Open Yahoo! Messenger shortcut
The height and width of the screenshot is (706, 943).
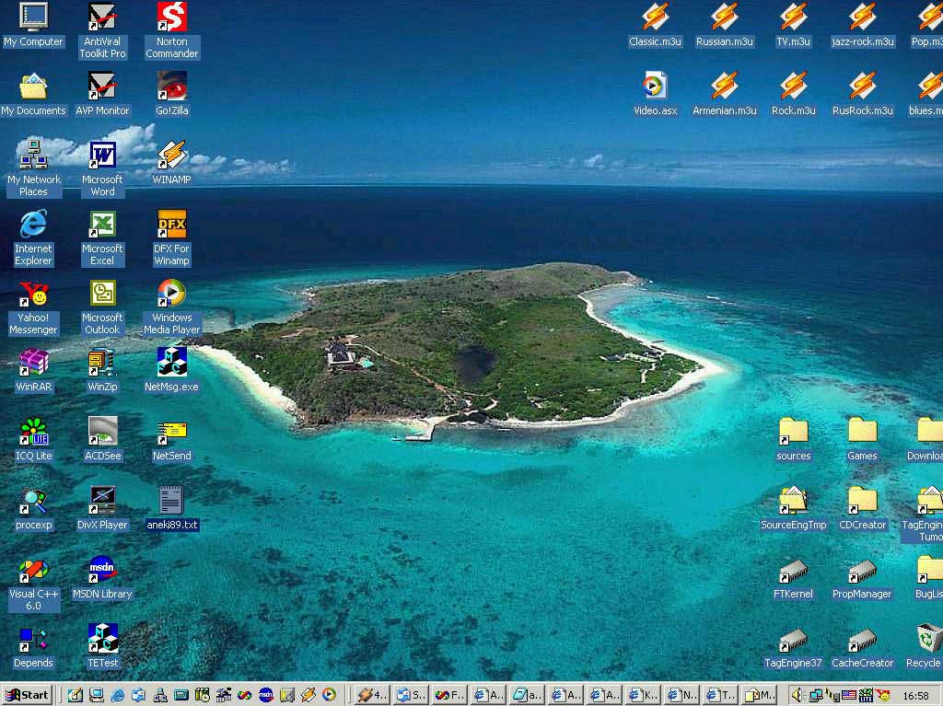[x=33, y=295]
